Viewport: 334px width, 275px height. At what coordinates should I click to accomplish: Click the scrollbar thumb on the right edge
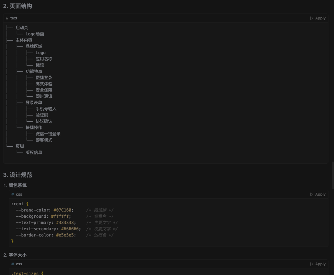[x=333, y=175]
